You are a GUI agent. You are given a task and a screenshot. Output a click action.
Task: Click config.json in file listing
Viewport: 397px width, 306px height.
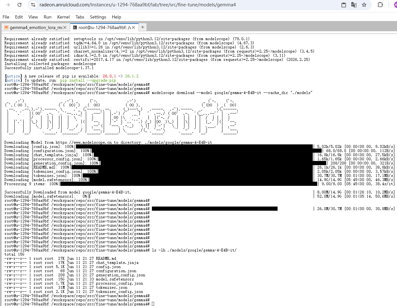pyautogui.click(x=108, y=267)
